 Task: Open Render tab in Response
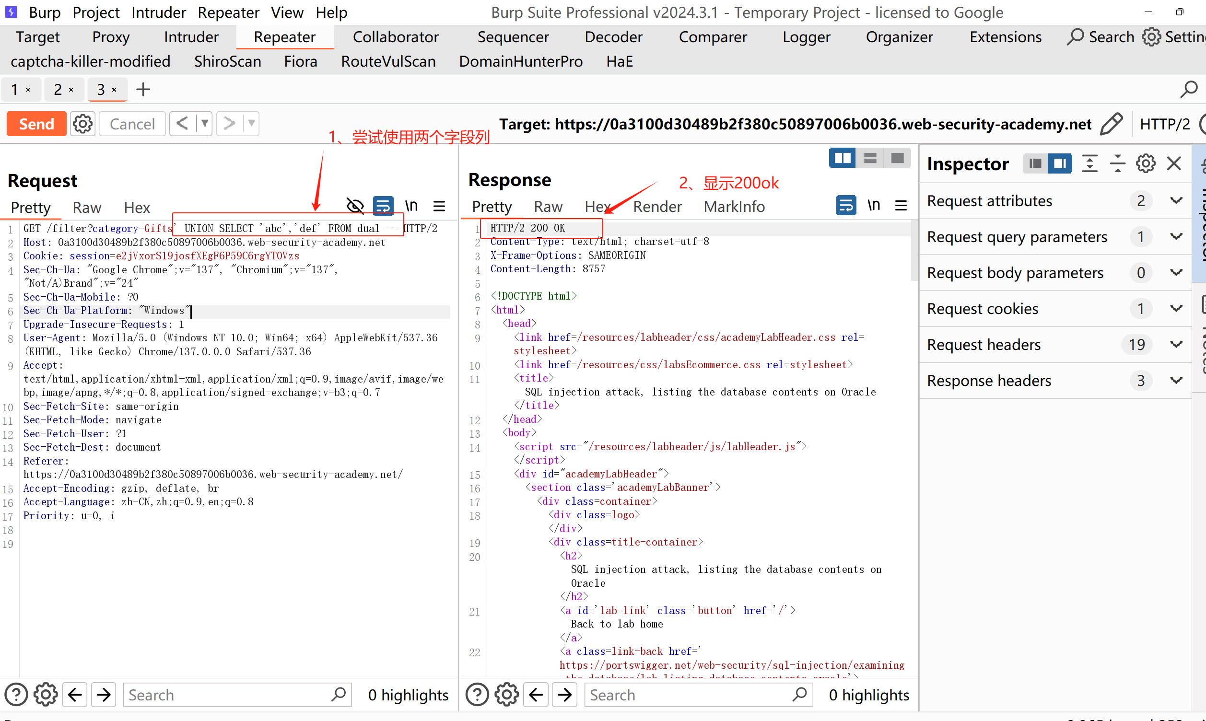tap(657, 207)
